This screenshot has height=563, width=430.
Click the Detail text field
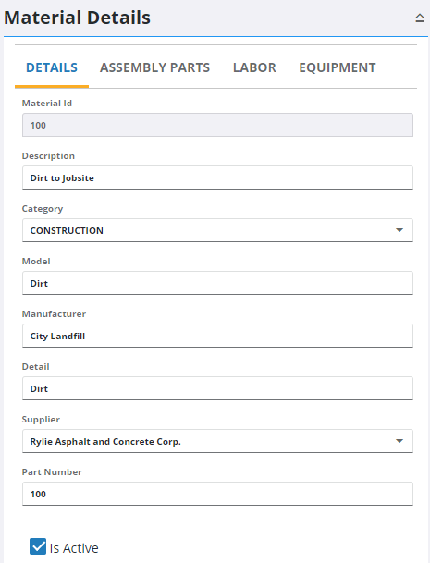coord(217,388)
